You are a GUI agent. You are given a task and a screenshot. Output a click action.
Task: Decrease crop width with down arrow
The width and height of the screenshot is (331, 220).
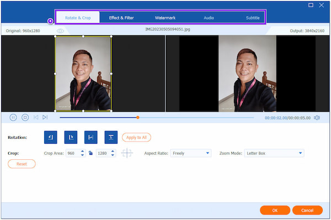pyautogui.click(x=83, y=155)
